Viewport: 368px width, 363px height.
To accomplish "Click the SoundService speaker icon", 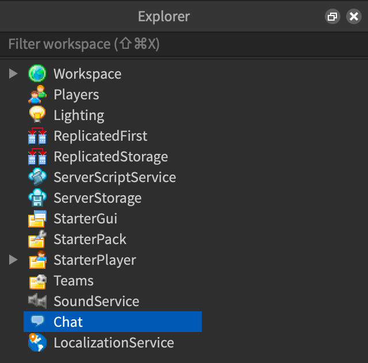I will (37, 302).
